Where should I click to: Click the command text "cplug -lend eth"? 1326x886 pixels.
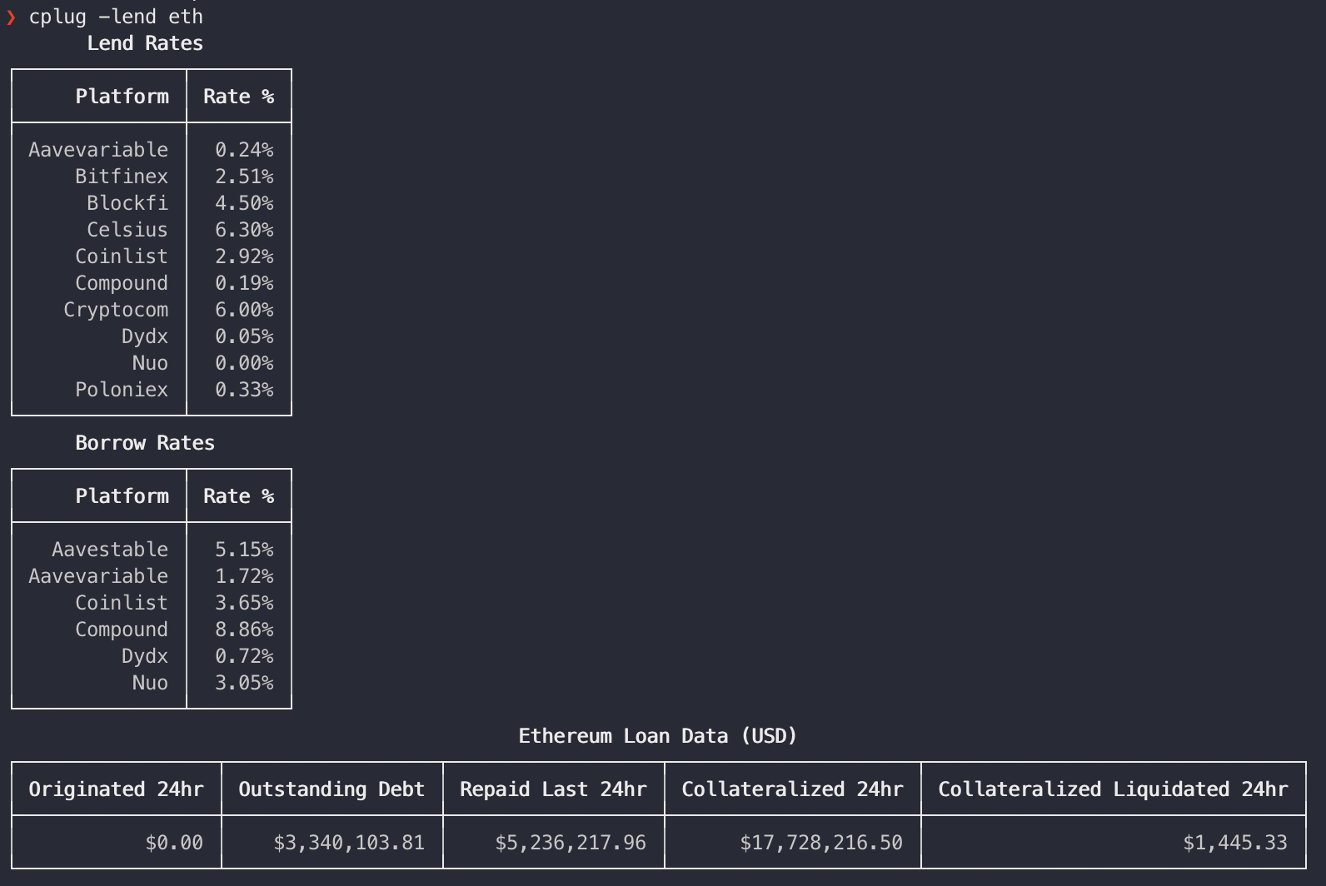pyautogui.click(x=116, y=17)
